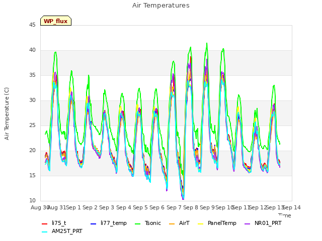This screenshot has width=322, height=241.
Task: Toggle the li77_temp legend entry
Action: click(x=109, y=223)
